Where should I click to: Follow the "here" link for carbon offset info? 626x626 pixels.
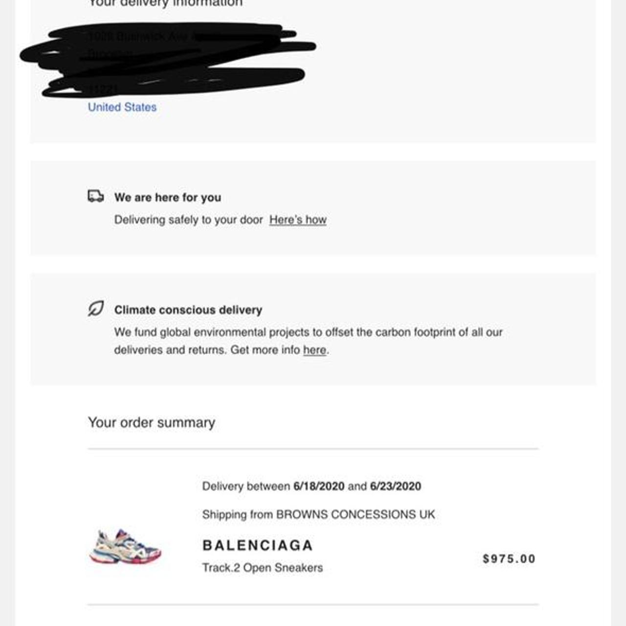[x=314, y=350]
